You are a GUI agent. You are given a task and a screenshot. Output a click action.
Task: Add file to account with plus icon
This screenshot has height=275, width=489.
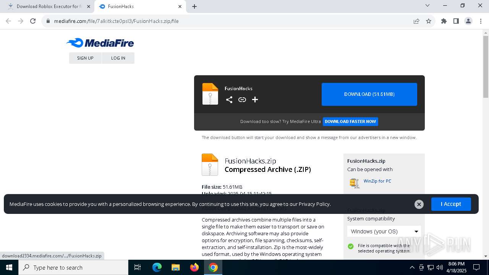pos(255,100)
